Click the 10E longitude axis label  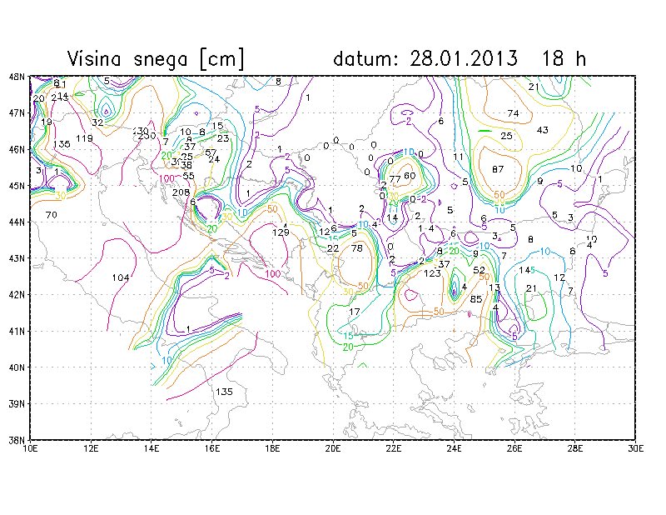(x=30, y=448)
